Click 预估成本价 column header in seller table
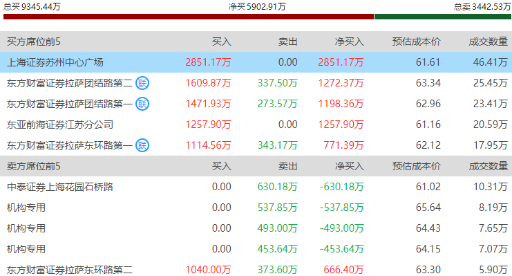The height and width of the screenshot is (276, 512). (417, 166)
